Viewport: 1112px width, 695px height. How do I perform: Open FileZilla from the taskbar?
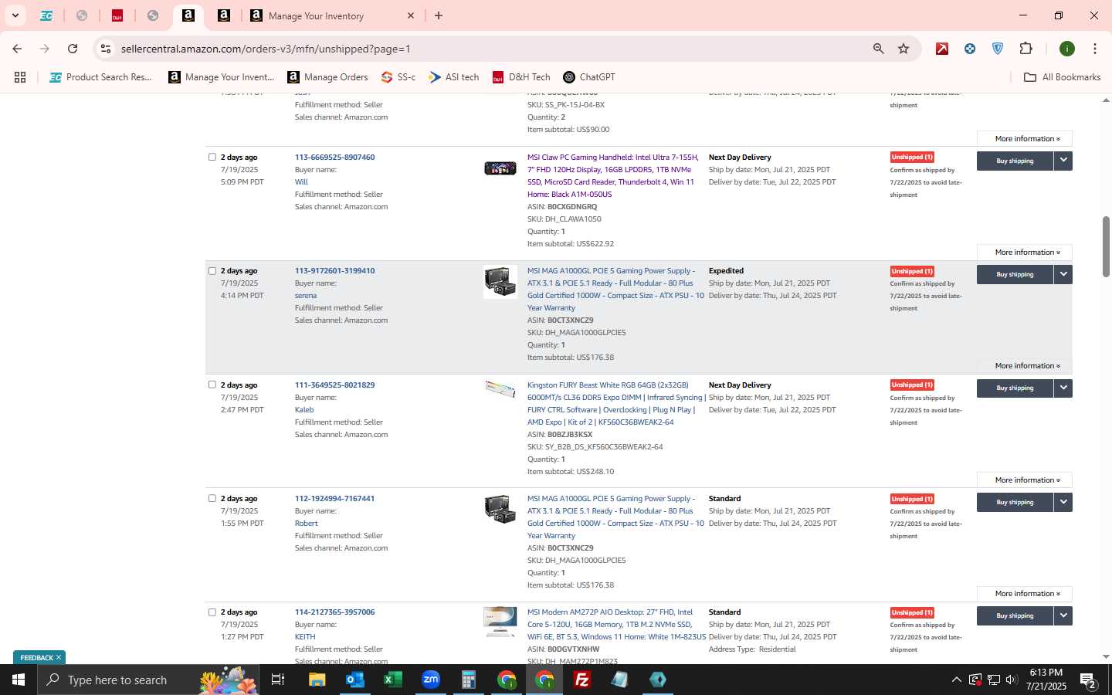(x=582, y=680)
